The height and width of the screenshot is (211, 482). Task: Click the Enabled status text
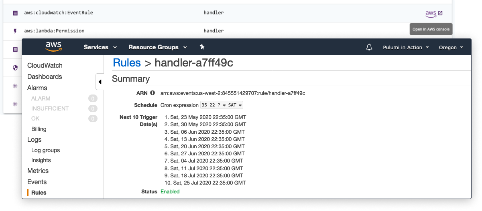(x=170, y=192)
